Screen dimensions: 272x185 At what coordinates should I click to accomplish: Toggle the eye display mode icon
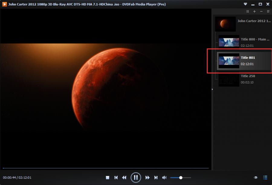pyautogui.click(x=256, y=178)
